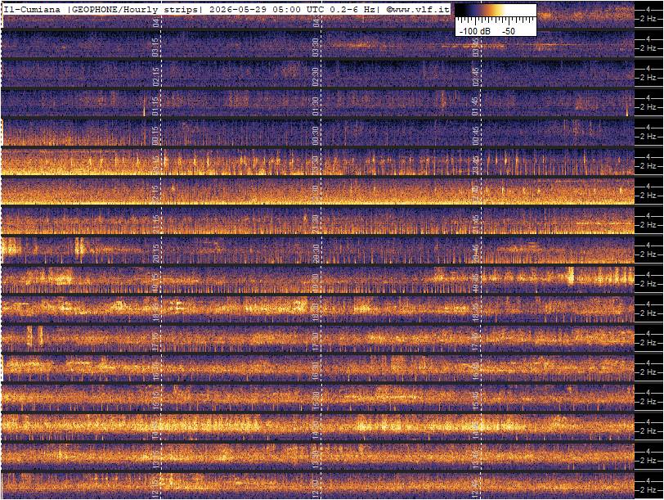Select the 00:15 time marker
664x500 pixels.
tap(155, 135)
